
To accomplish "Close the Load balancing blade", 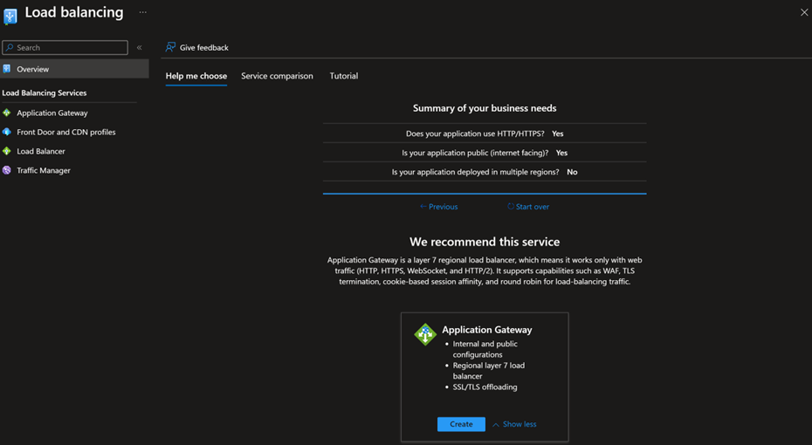I will 804,12.
